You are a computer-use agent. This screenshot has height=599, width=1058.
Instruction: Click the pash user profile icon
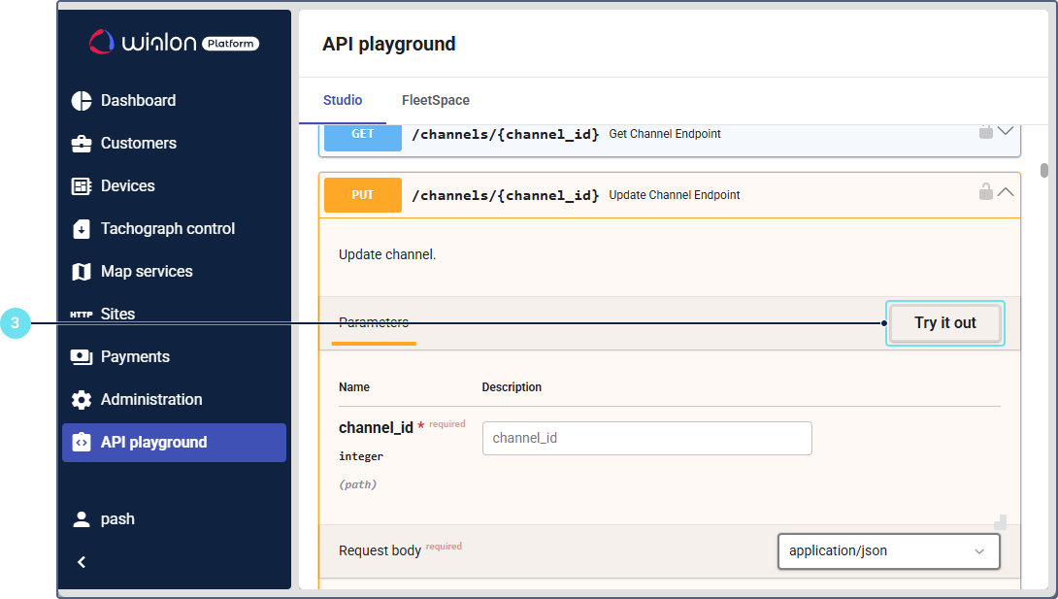click(x=82, y=519)
